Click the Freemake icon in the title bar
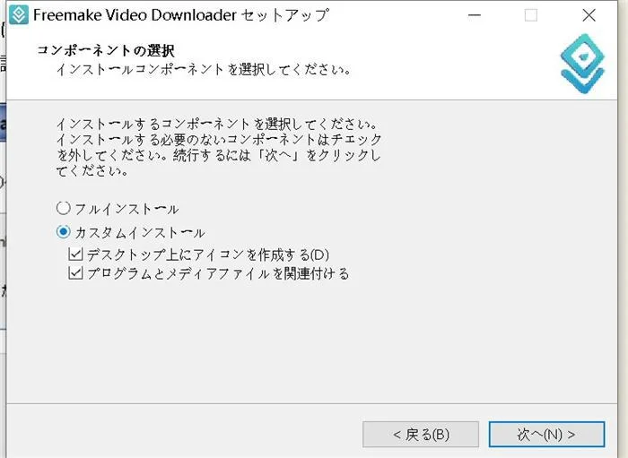 tap(19, 15)
